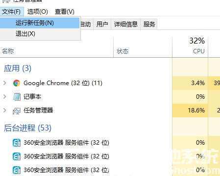This screenshot has width=220, height=176.
Task: Click the Google Chrome icon
Action: [x=17, y=83]
